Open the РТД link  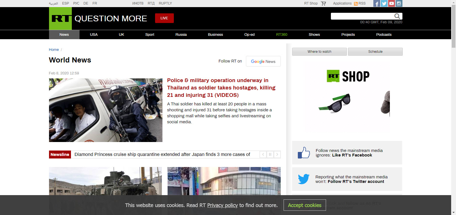[x=151, y=3]
